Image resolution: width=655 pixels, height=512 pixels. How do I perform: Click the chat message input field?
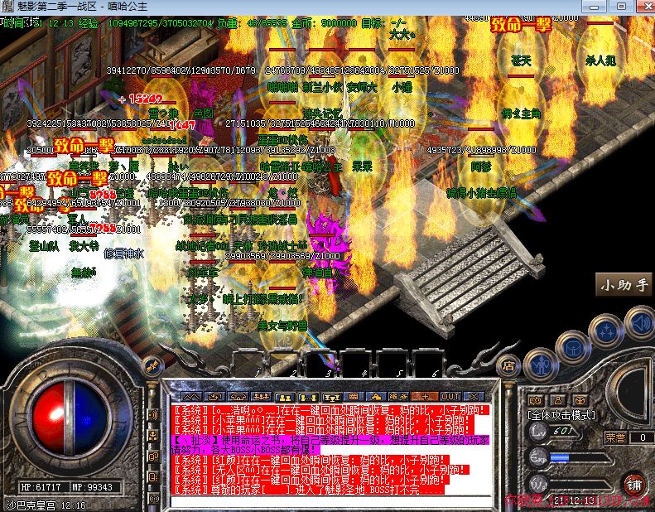coord(331,501)
